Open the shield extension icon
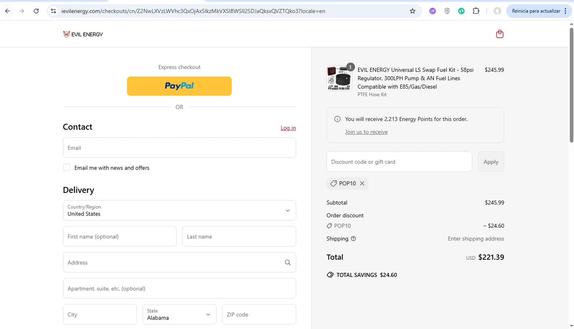Screen dimensions: 574x329 pos(447,11)
